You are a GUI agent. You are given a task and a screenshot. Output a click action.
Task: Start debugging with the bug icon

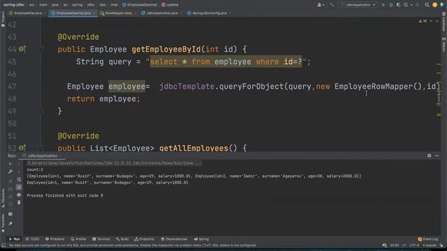[391, 5]
